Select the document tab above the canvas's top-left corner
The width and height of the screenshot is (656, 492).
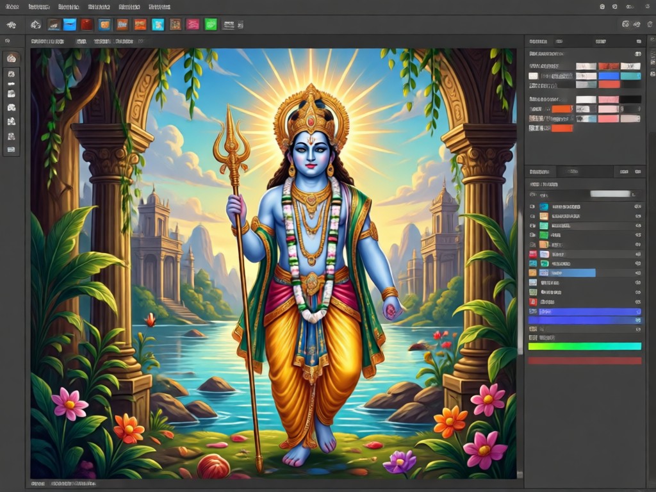47,42
